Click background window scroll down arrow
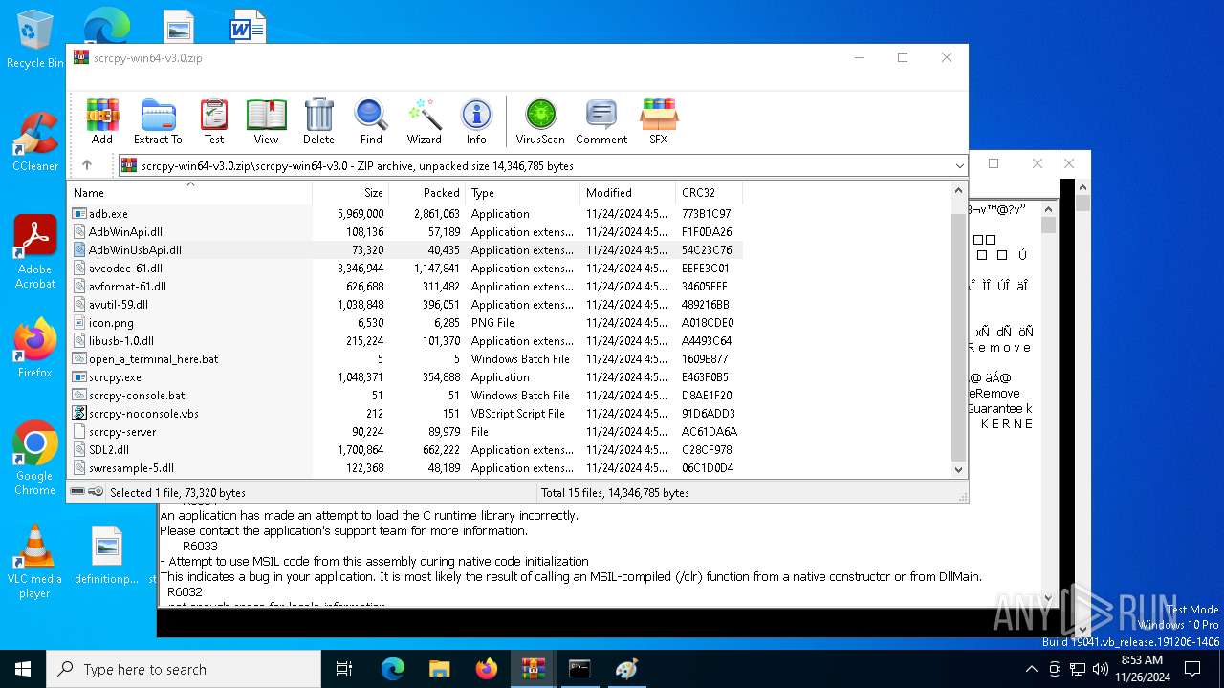The image size is (1224, 688). [x=1049, y=597]
